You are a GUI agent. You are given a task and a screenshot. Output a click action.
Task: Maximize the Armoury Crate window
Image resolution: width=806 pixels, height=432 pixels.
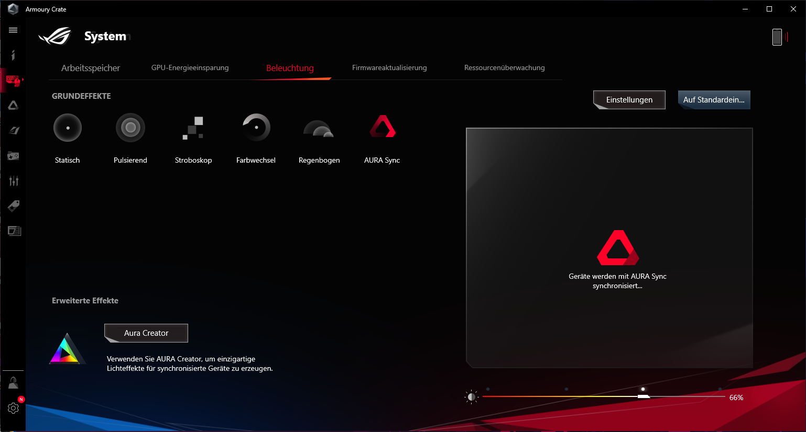coord(769,9)
